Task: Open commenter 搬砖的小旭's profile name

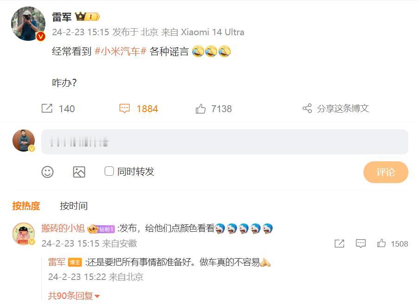Action: click(x=63, y=228)
